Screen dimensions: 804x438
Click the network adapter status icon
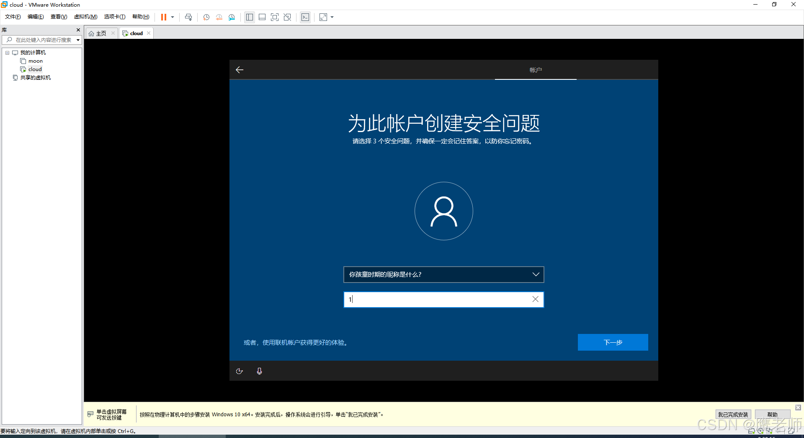click(769, 431)
